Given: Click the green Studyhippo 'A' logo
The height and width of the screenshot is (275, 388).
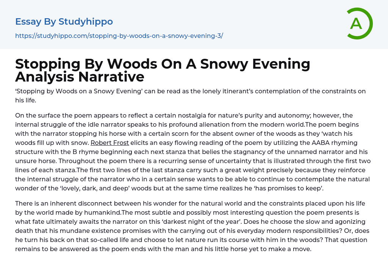Looking at the screenshot, I should coord(360,24).
